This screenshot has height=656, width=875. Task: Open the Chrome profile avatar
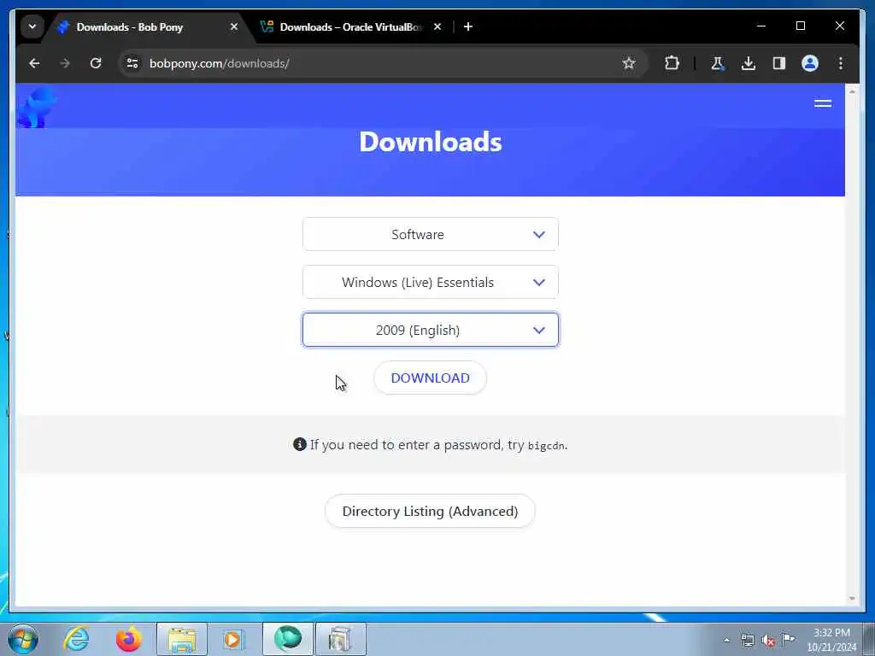click(810, 63)
